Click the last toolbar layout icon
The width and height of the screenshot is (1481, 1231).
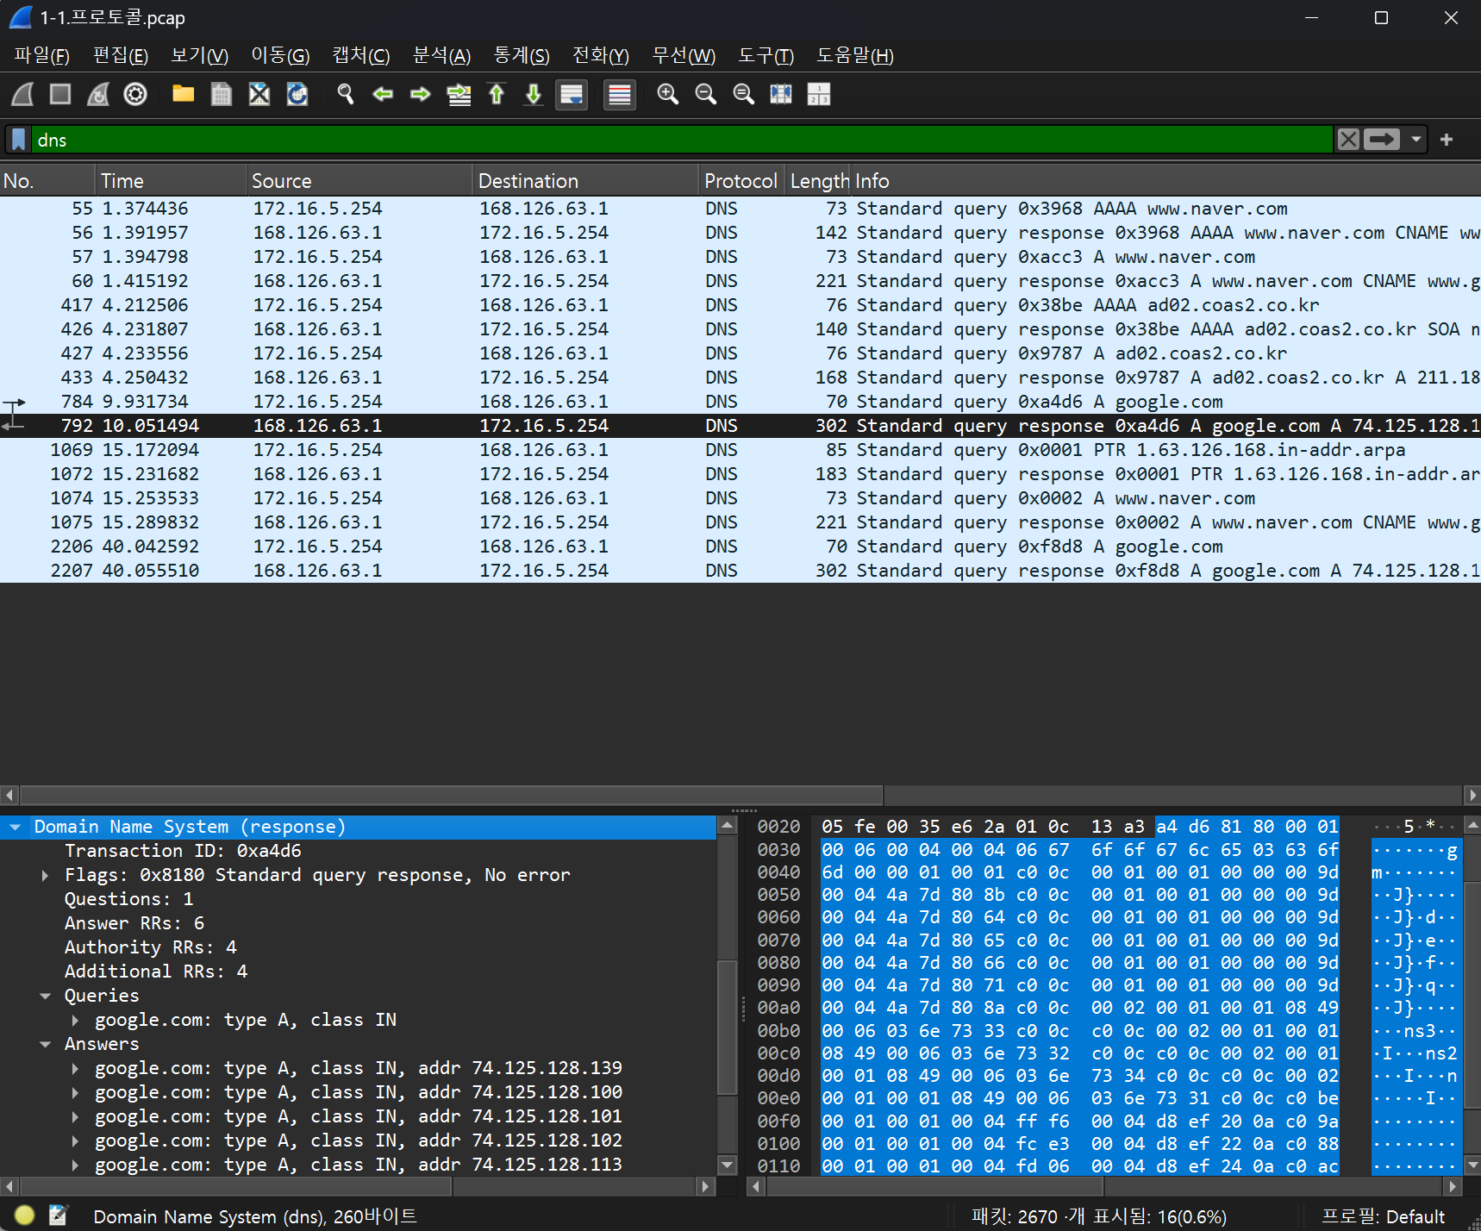pyautogui.click(x=819, y=94)
